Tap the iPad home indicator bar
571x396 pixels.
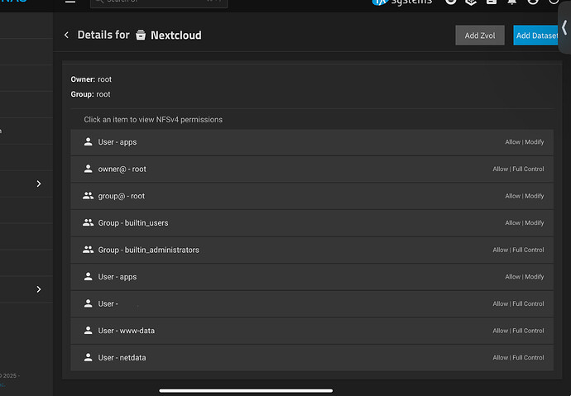click(x=246, y=390)
